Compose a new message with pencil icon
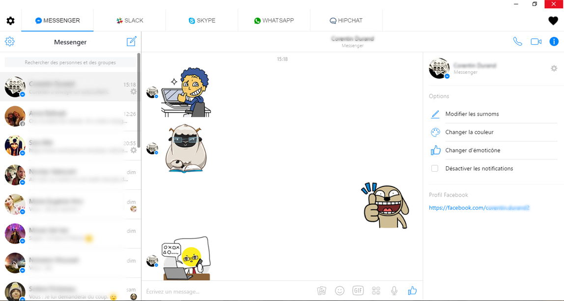 pos(132,41)
